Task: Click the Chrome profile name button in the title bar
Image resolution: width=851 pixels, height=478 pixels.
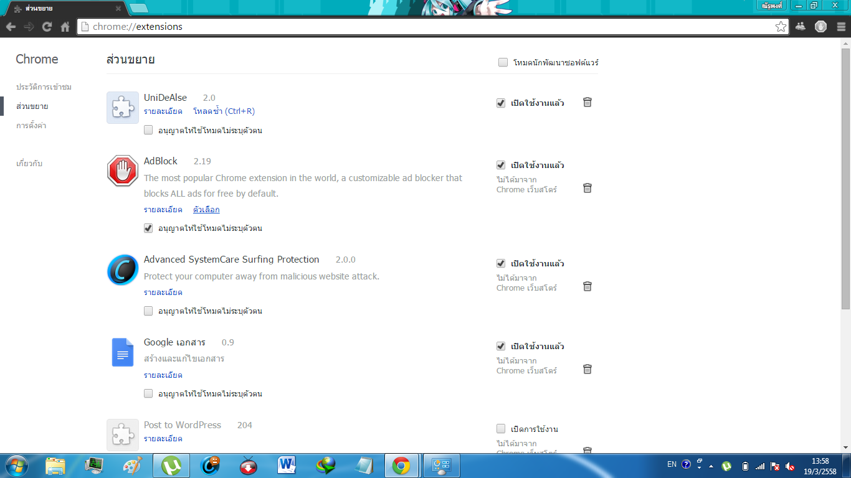Action: tap(772, 5)
